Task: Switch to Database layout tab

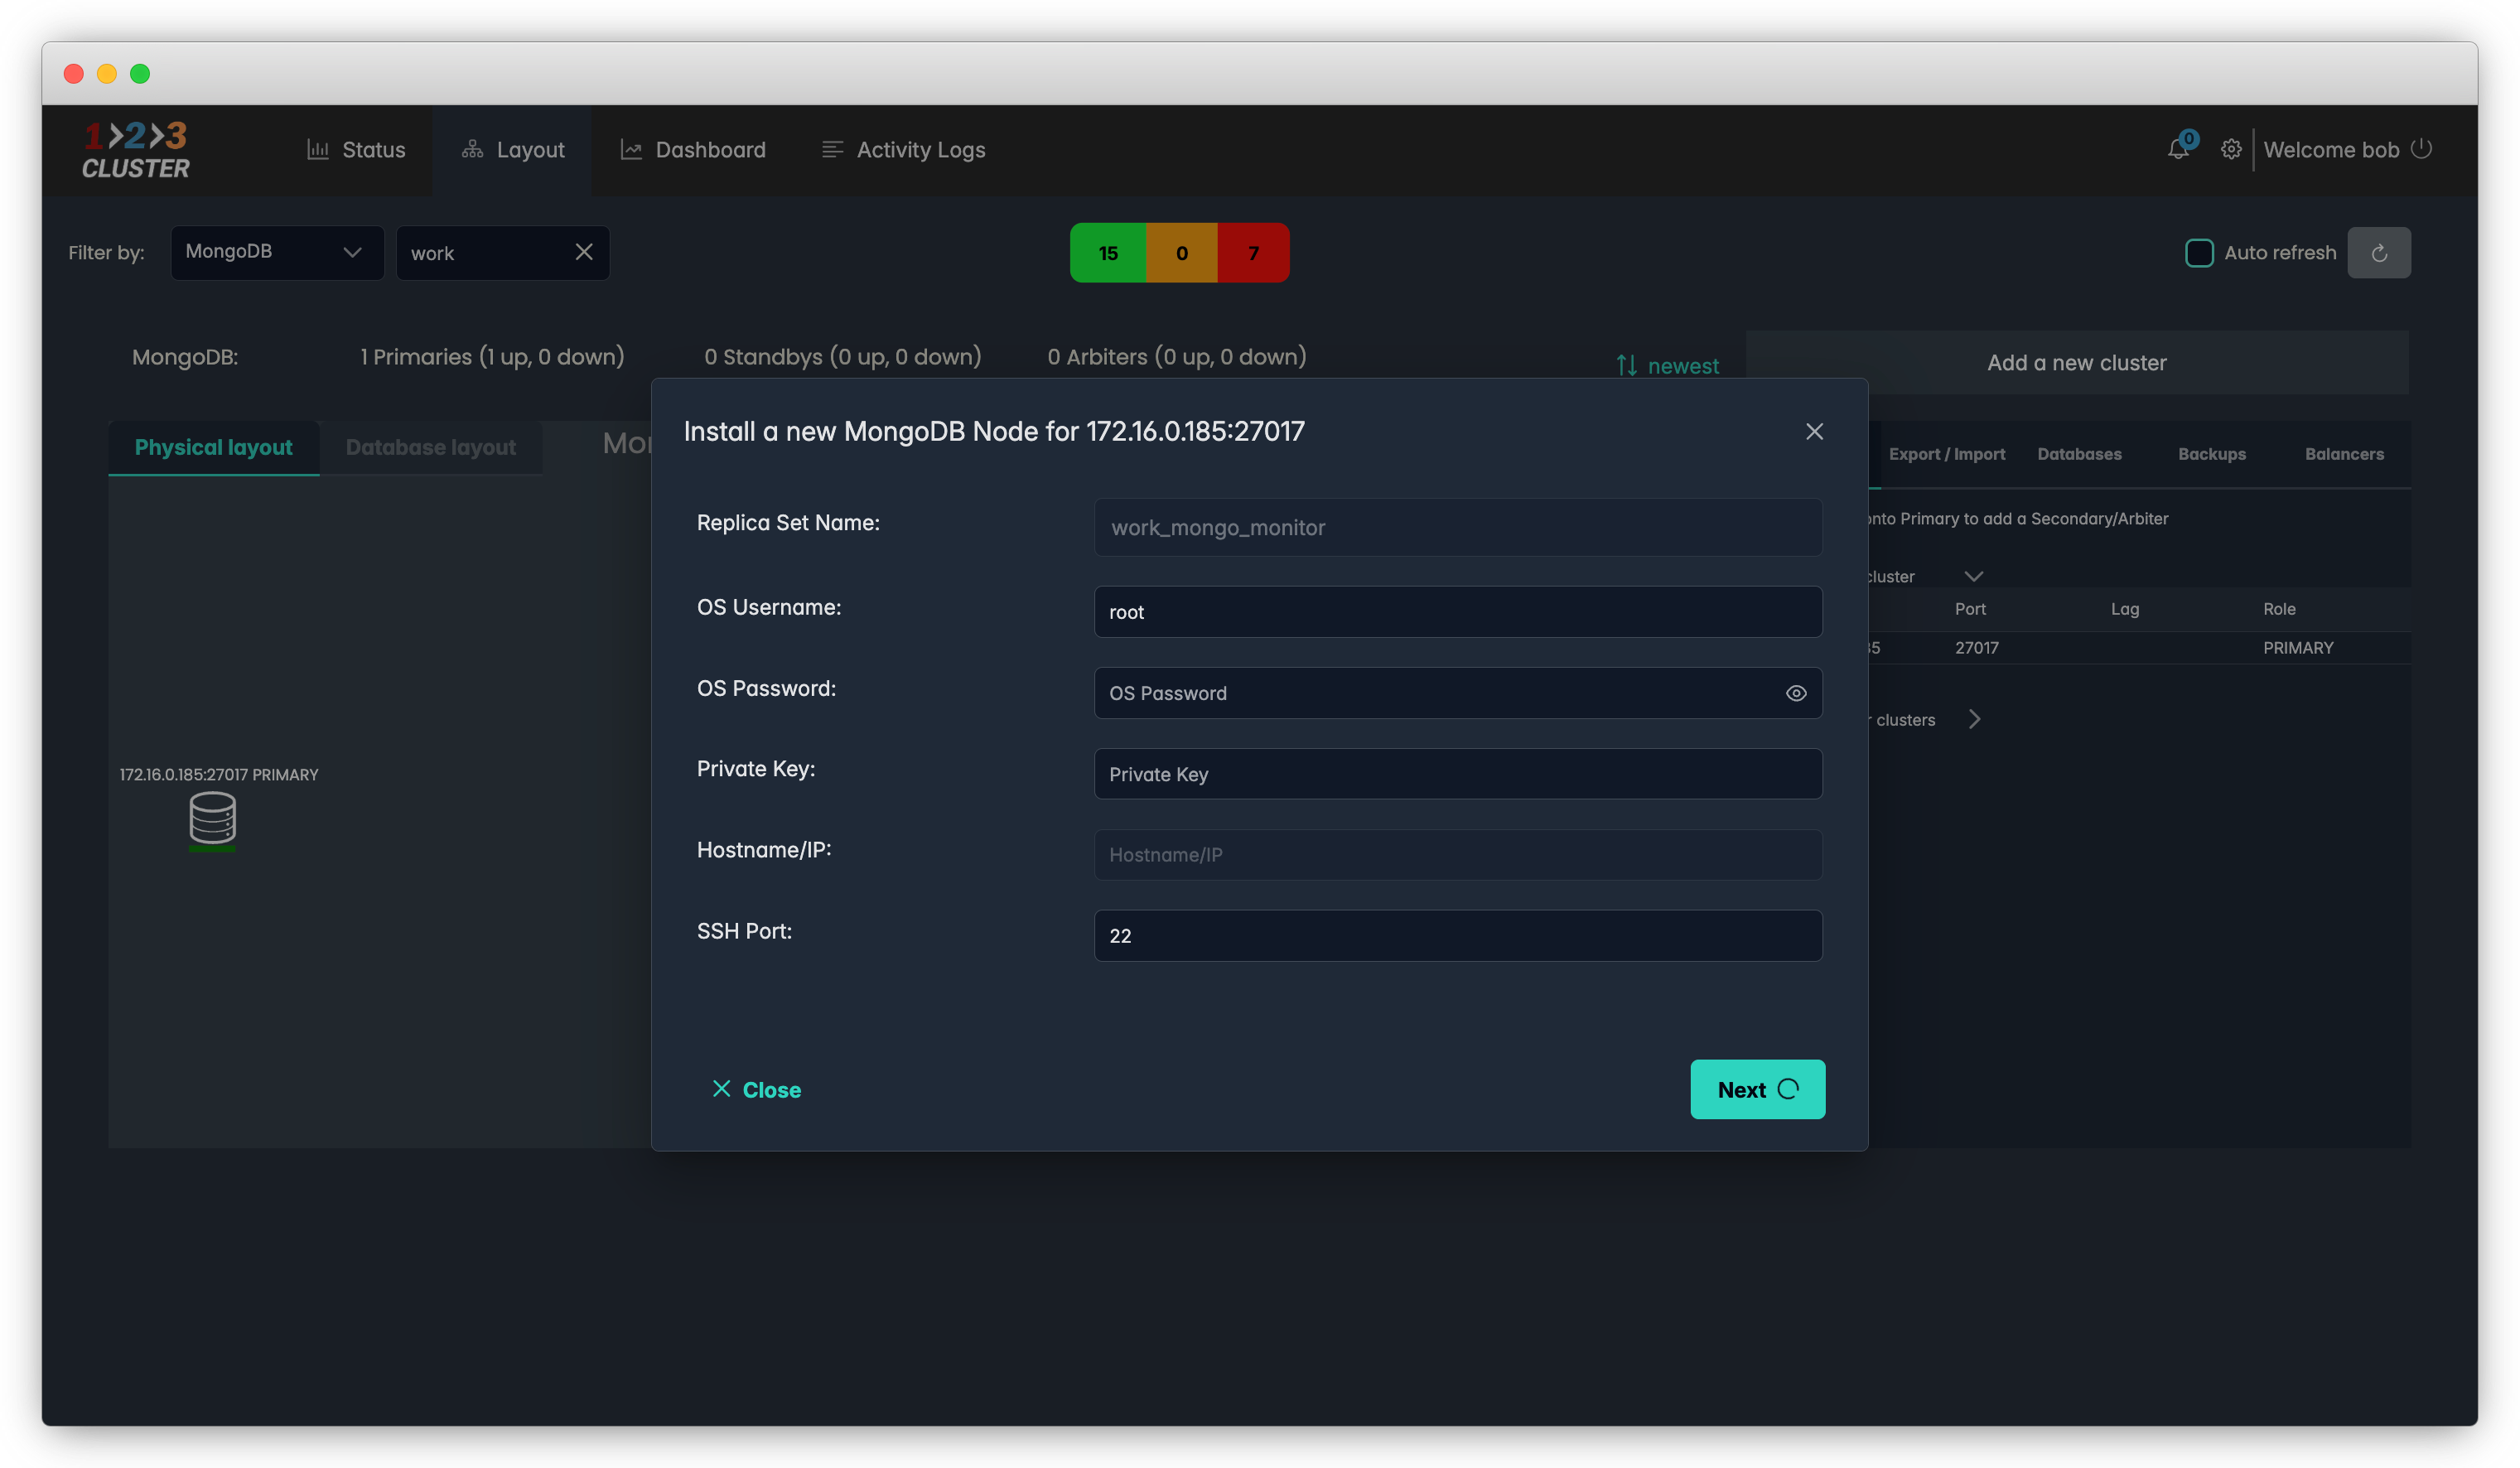Action: pyautogui.click(x=430, y=447)
